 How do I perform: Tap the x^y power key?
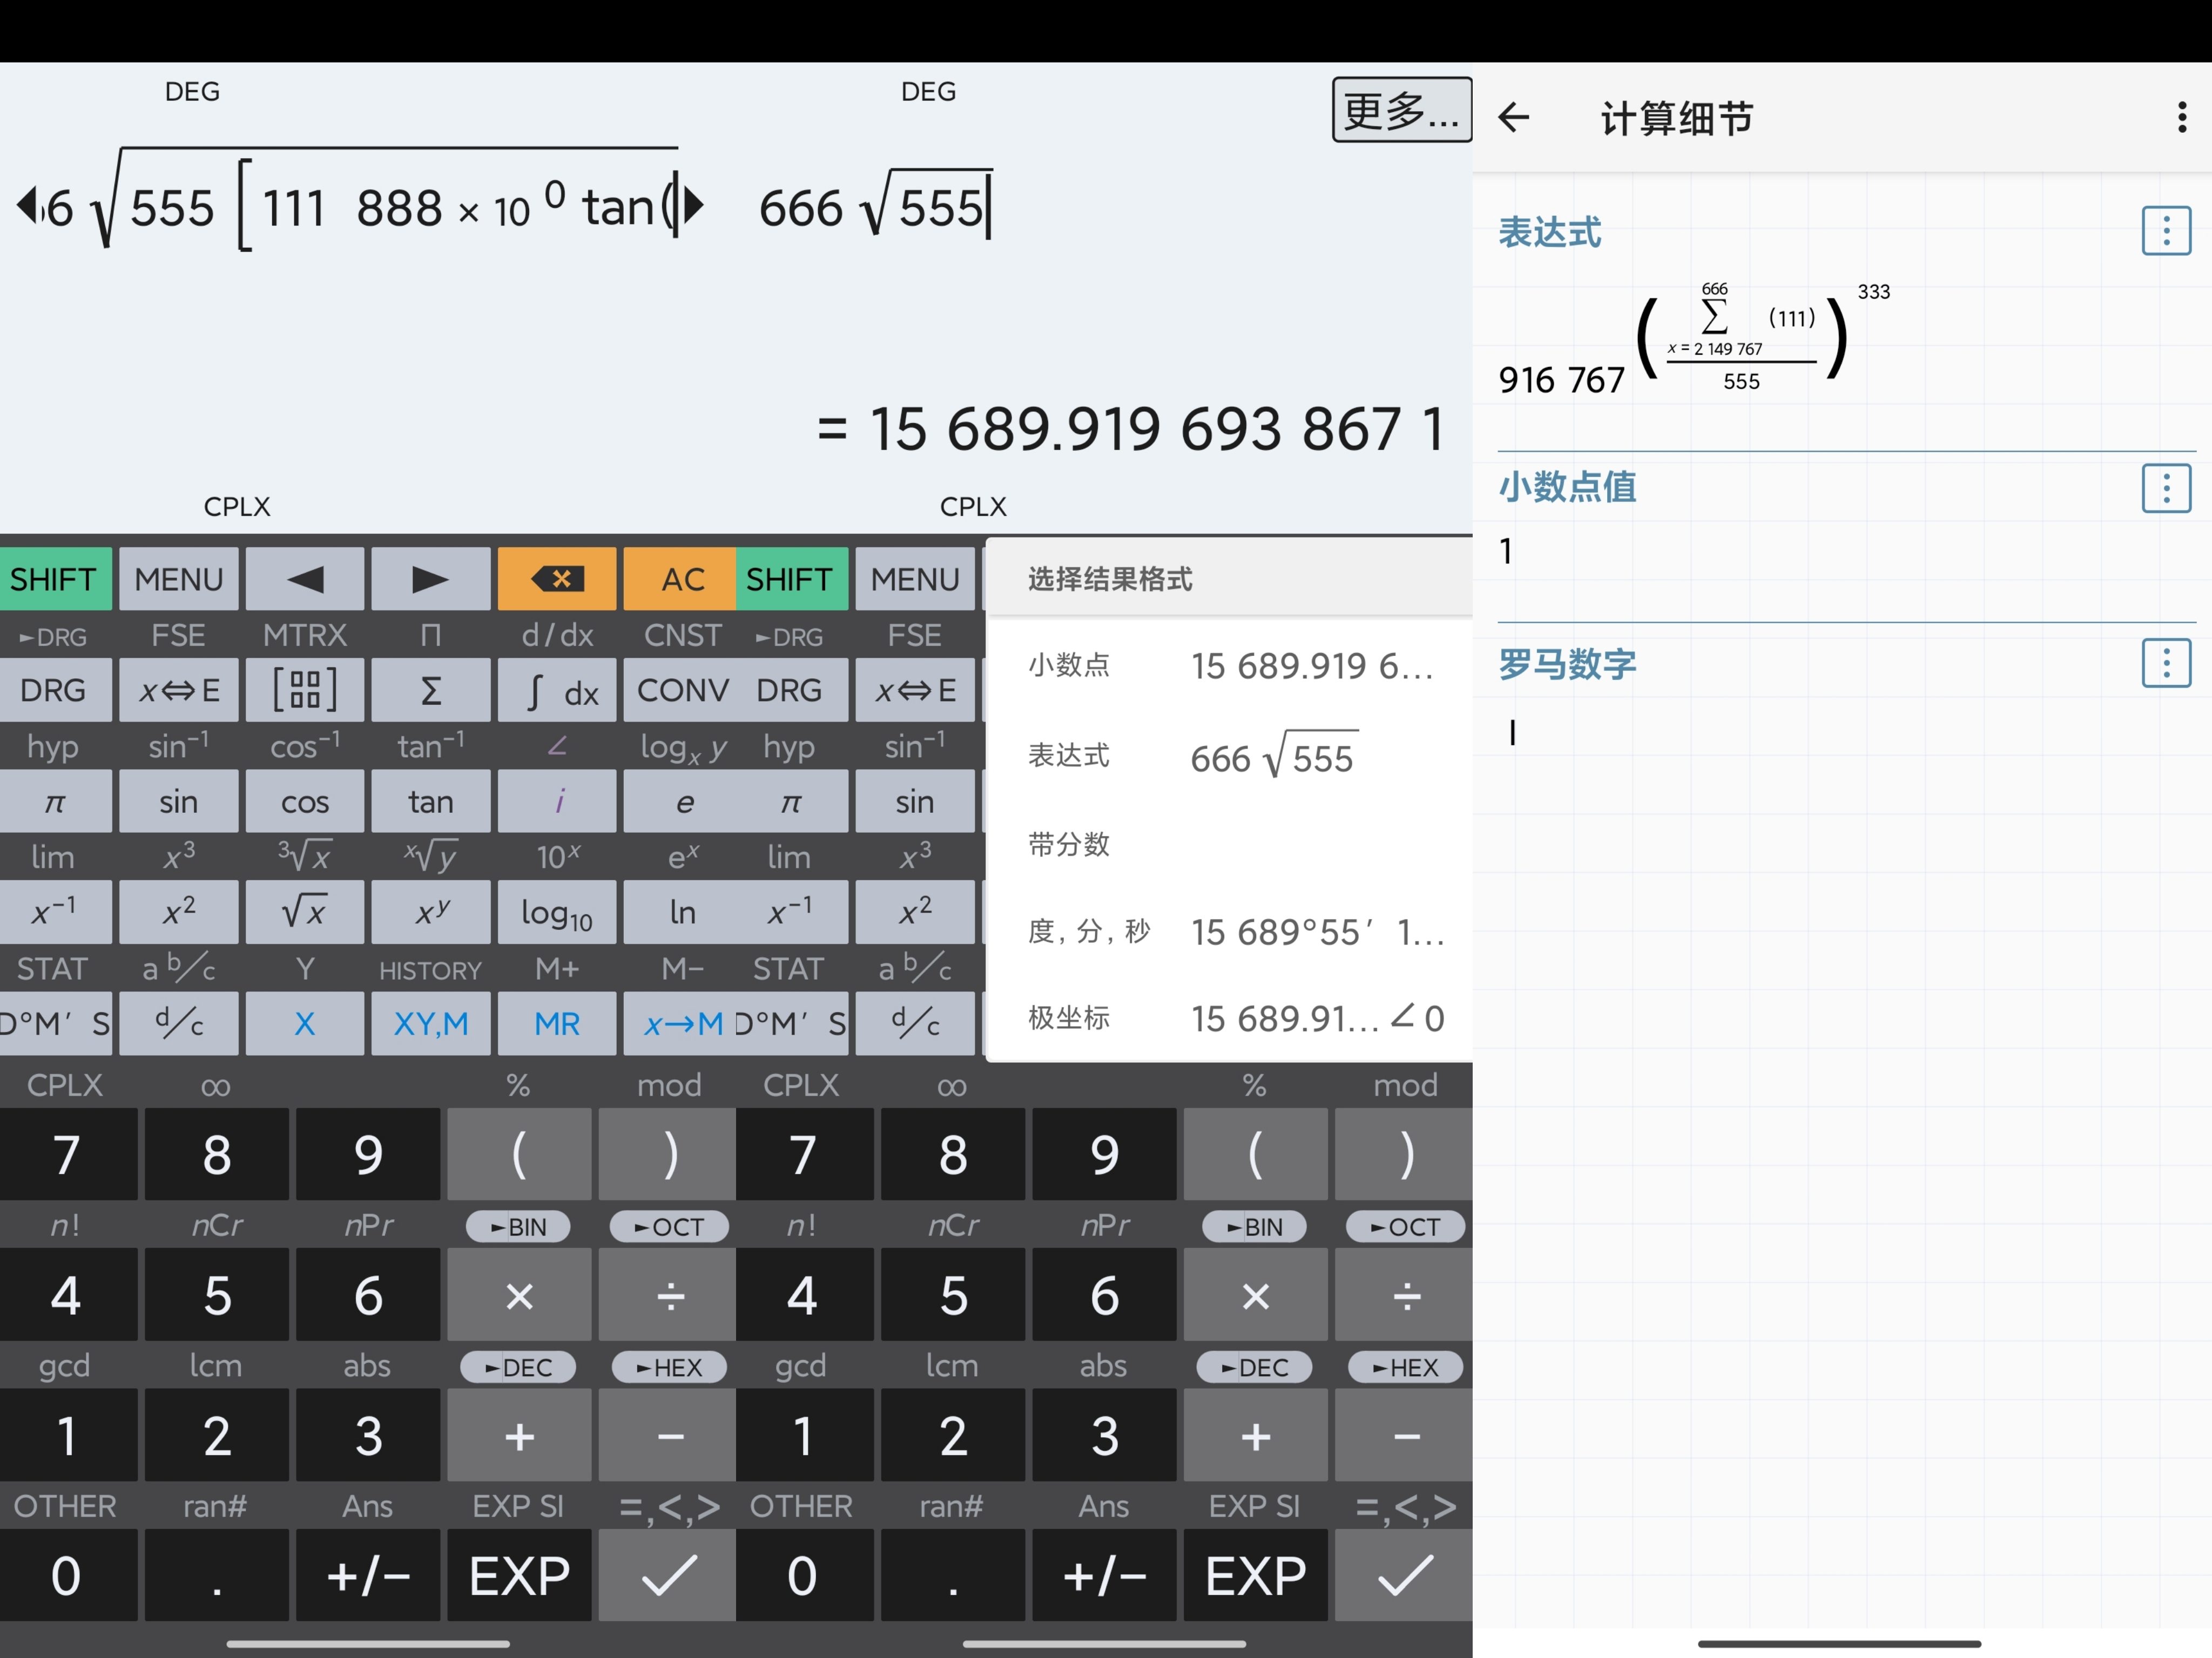pyautogui.click(x=431, y=912)
